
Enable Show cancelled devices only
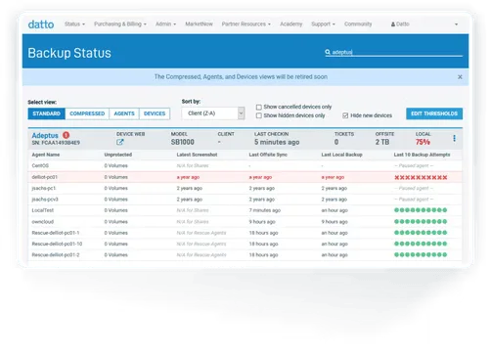point(259,107)
